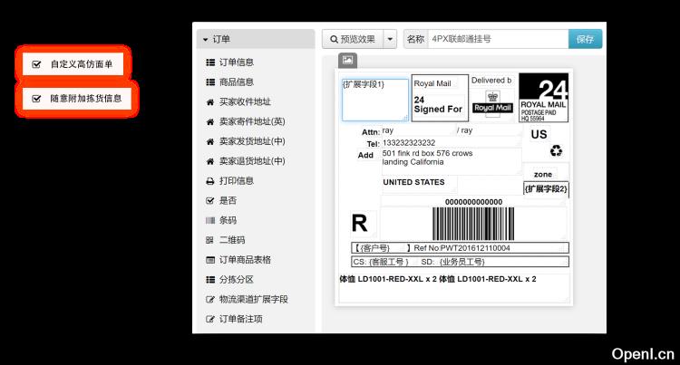Click the barcode image on the label
Image resolution: width=680 pixels, height=365 pixels.
click(x=473, y=224)
